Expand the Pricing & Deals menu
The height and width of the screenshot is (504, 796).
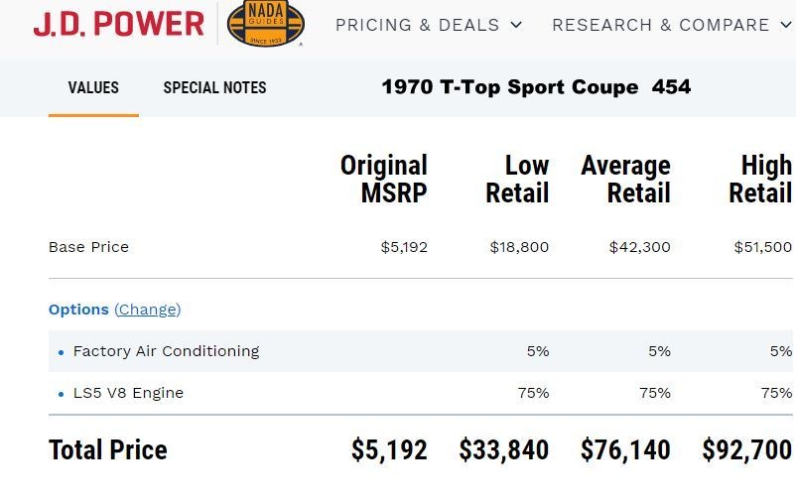click(x=429, y=25)
